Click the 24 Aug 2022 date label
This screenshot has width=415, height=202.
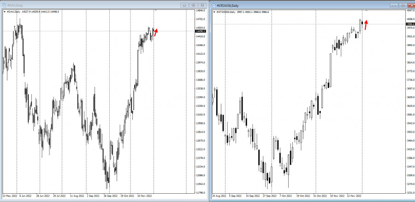point(219,196)
